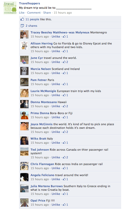
Task: Click the Travelhoppers frog logo avatar
Action: 10,8
